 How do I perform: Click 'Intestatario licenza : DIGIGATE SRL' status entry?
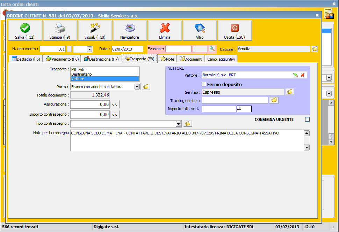click(219, 227)
